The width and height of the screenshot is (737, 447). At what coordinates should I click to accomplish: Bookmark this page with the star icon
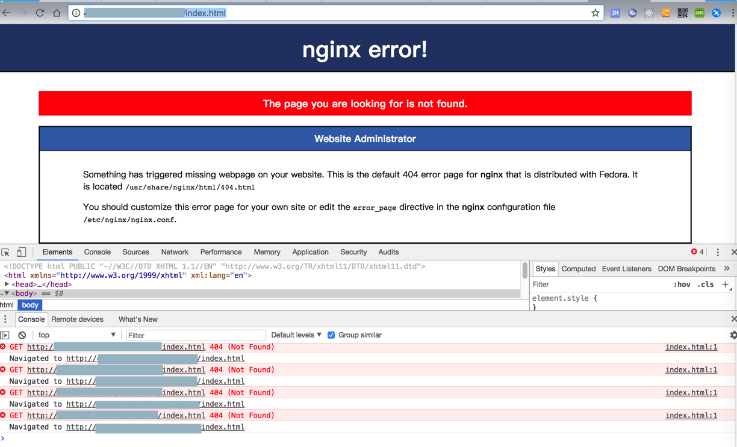pyautogui.click(x=595, y=13)
